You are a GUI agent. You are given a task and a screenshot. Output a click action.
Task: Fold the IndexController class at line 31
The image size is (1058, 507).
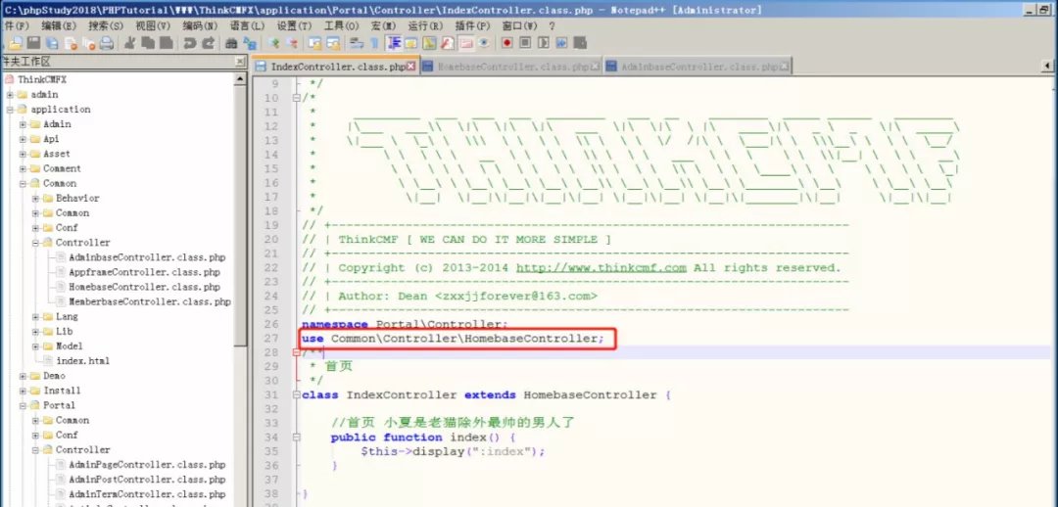tap(296, 395)
